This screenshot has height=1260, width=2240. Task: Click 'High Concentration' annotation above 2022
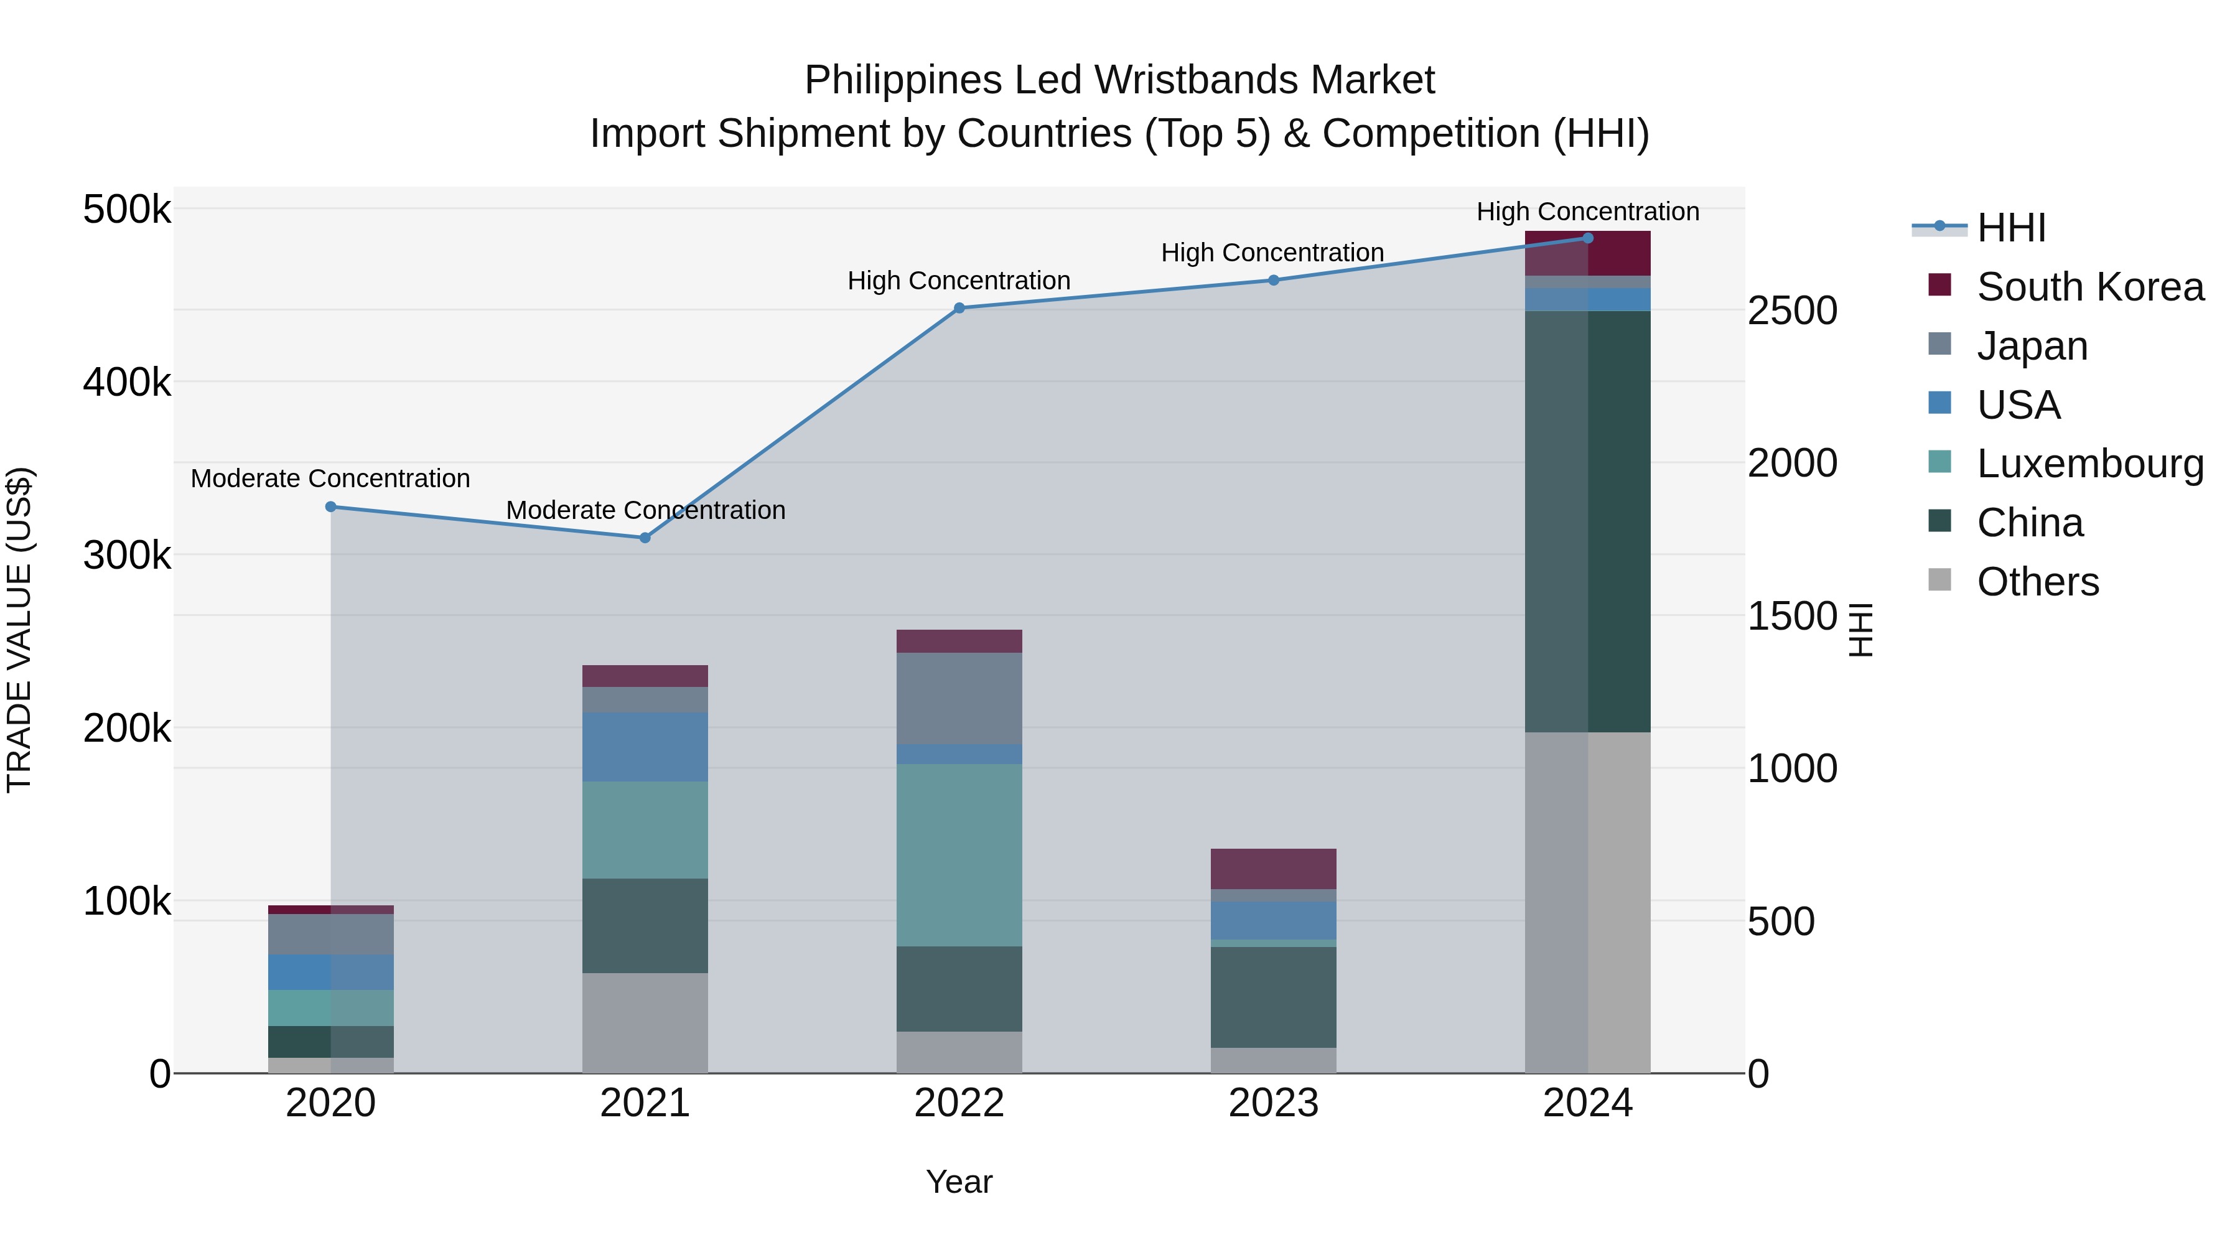[x=959, y=281]
